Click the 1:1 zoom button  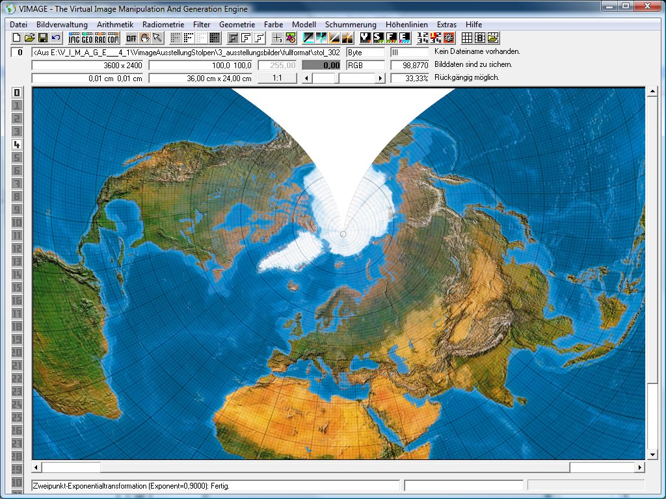[x=277, y=78]
